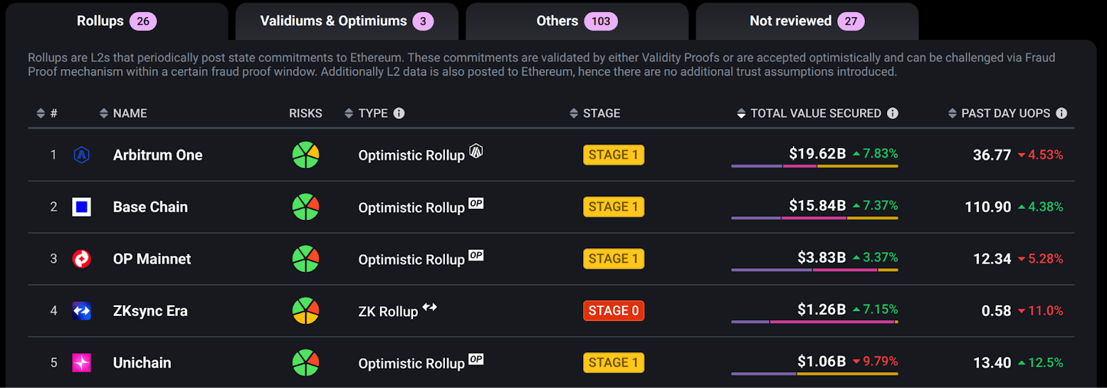Open the Not reviewed tab
This screenshot has height=388, width=1107.
pyautogui.click(x=807, y=21)
